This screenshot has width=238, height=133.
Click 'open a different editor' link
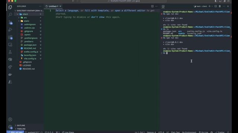(130, 11)
